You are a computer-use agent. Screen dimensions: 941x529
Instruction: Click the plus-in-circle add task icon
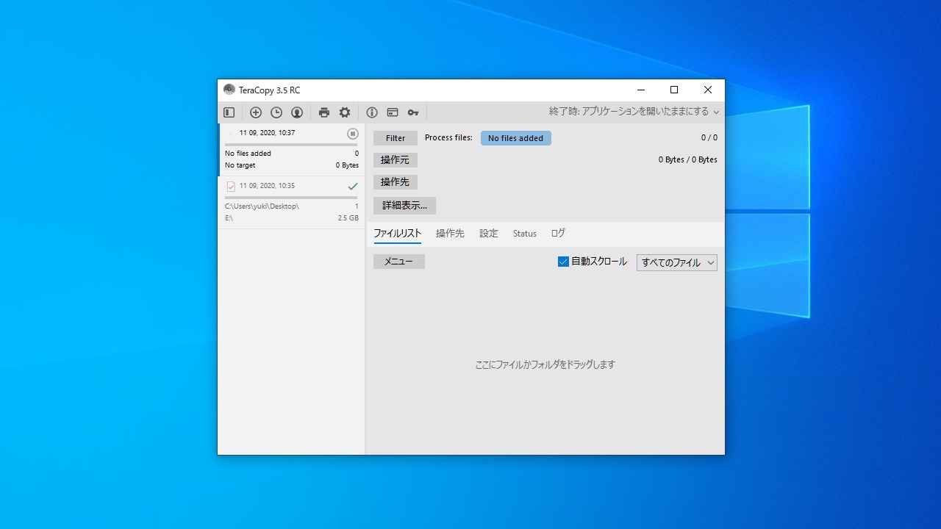[x=256, y=112]
